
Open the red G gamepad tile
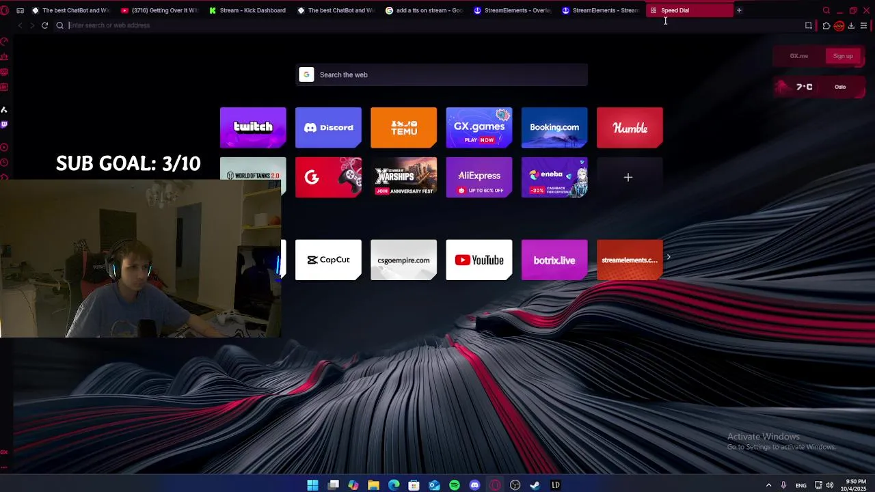328,178
